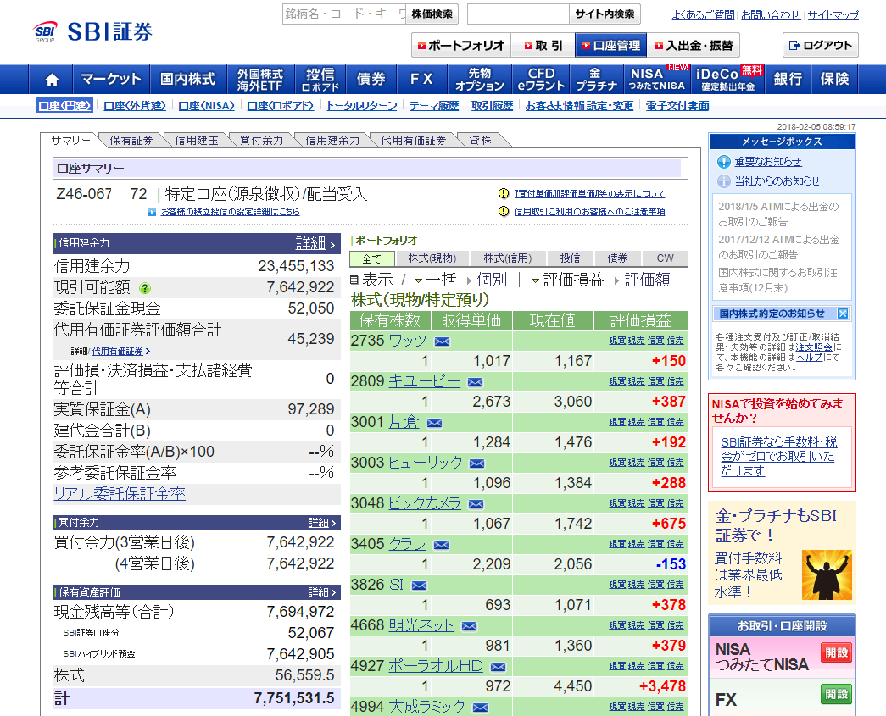
Task: Click the 当社からのお知らせ info icon
Action: coord(723,181)
